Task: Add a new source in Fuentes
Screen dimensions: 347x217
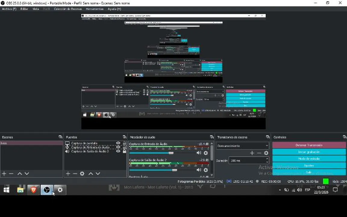Action: (68, 174)
